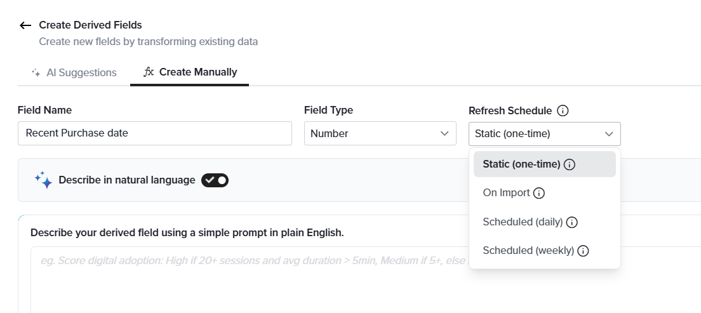Click the Field Name input box
Image resolution: width=701 pixels, height=313 pixels.
(x=155, y=133)
